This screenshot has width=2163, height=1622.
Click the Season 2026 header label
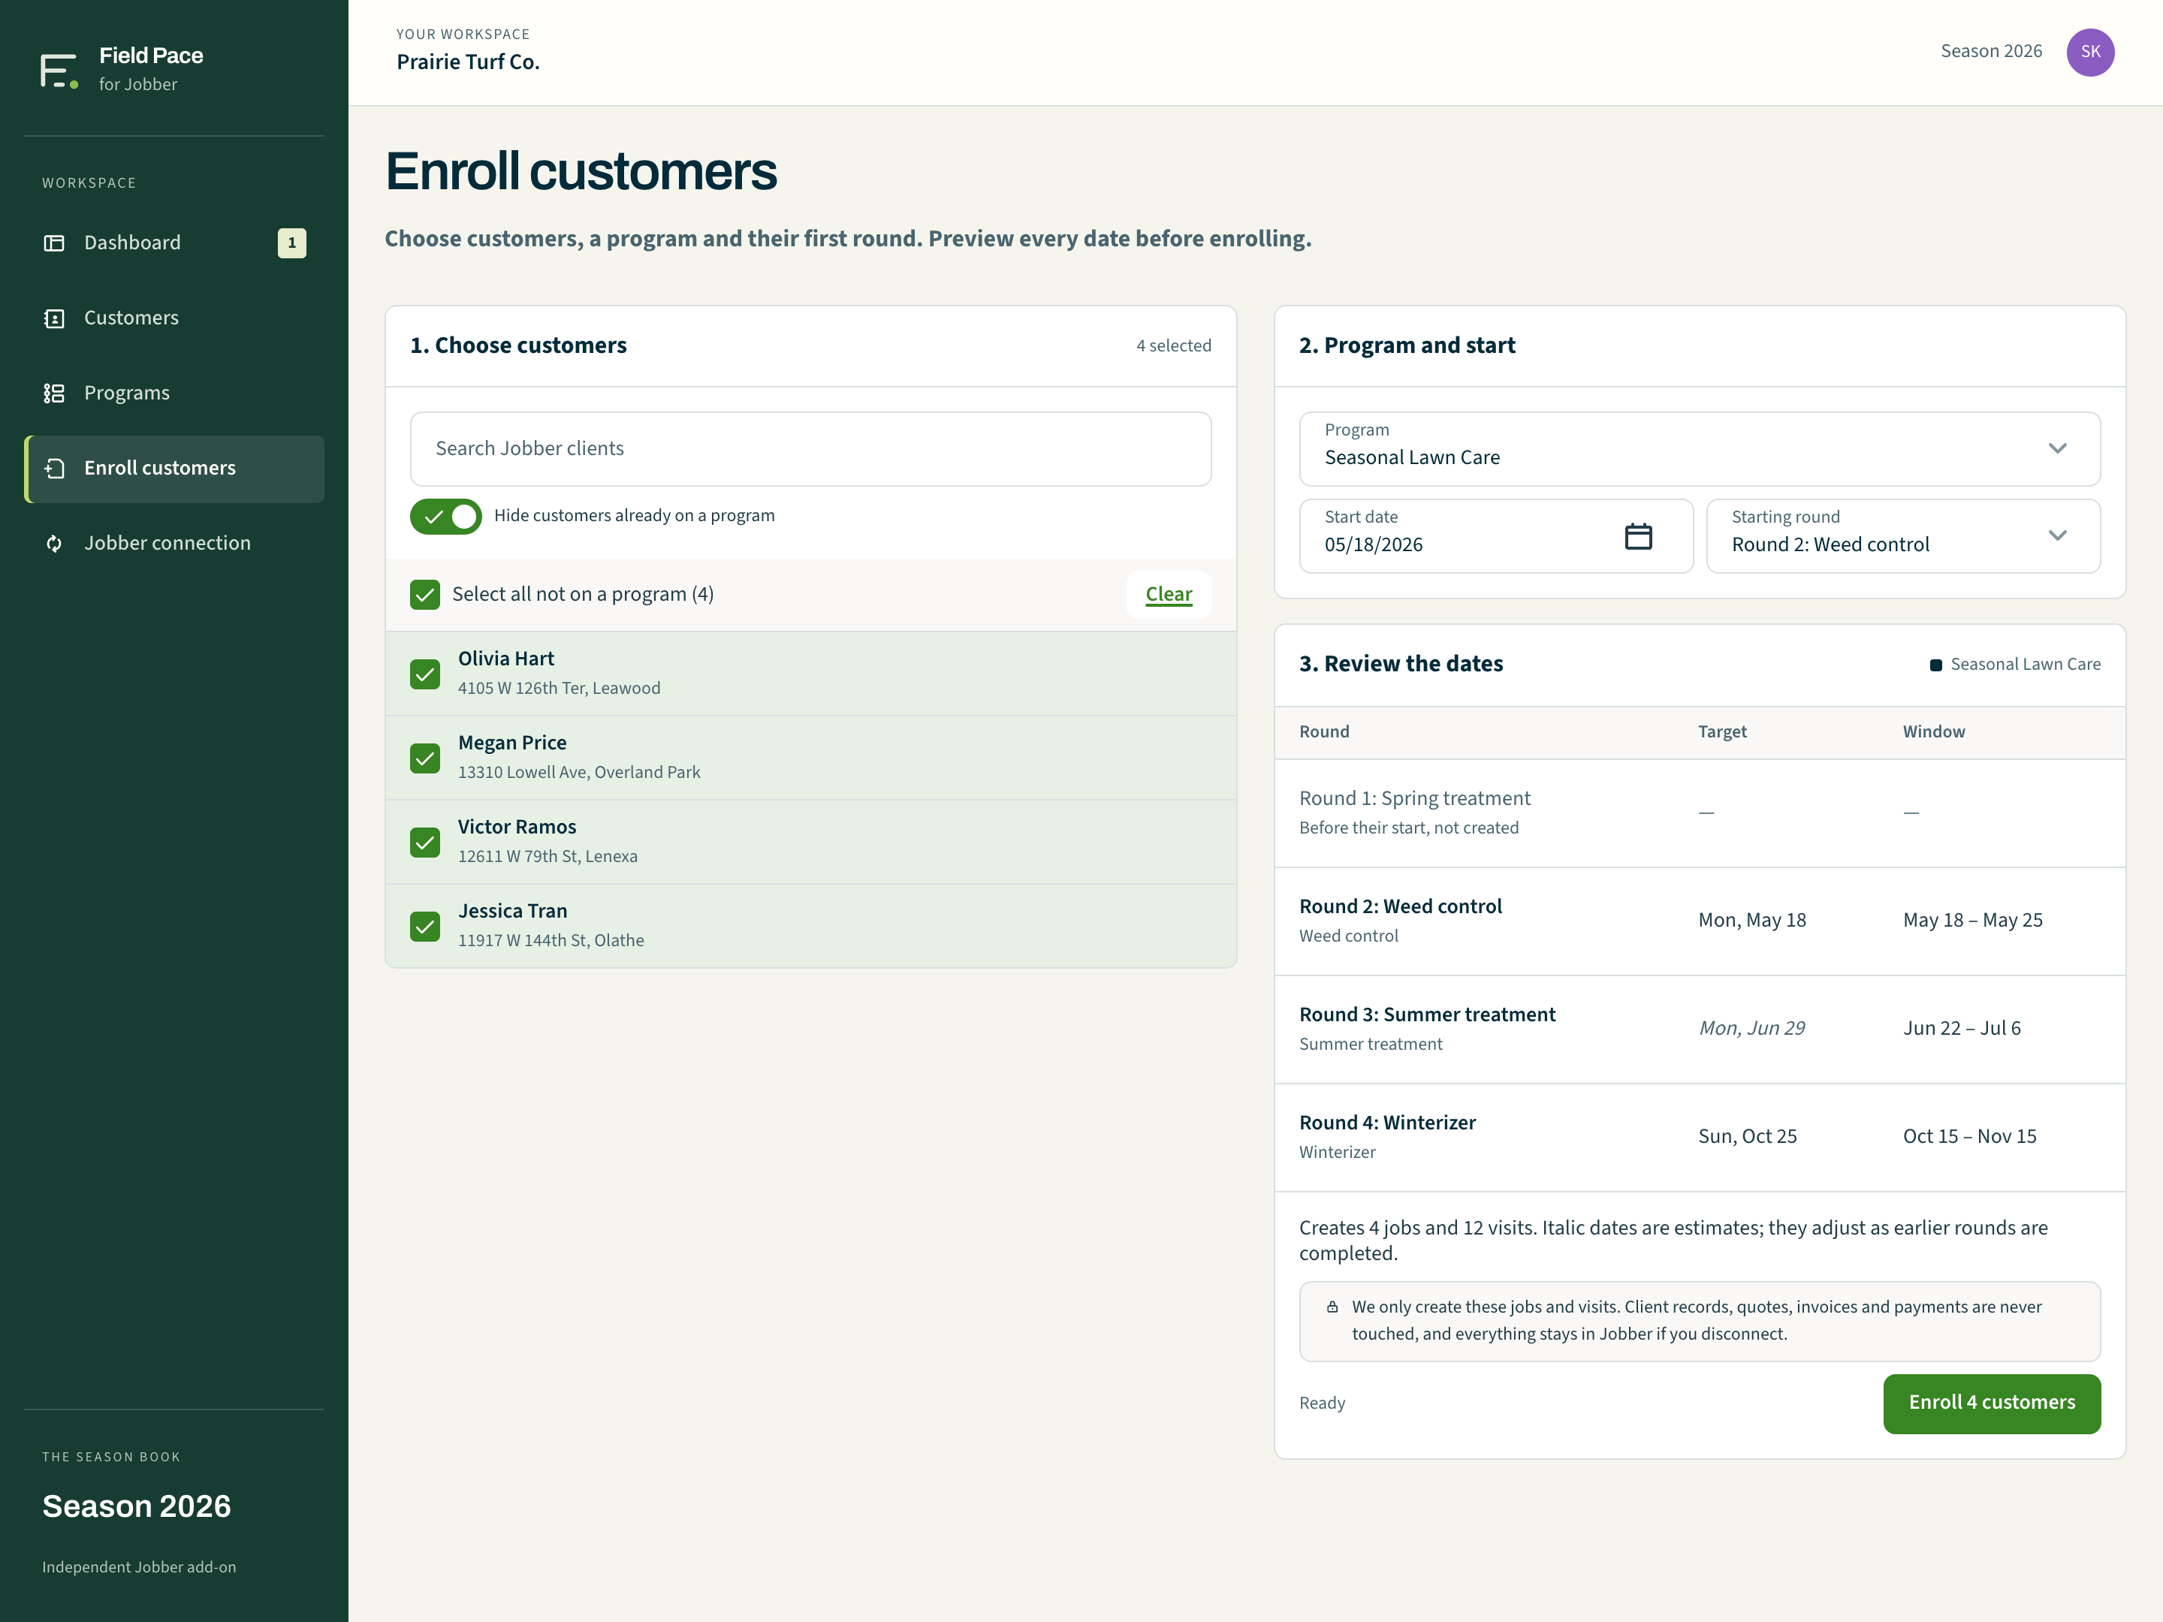pos(1991,51)
